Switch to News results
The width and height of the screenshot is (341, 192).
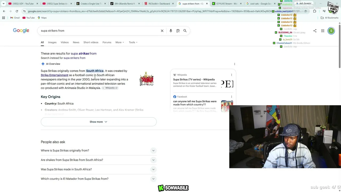coord(76,42)
